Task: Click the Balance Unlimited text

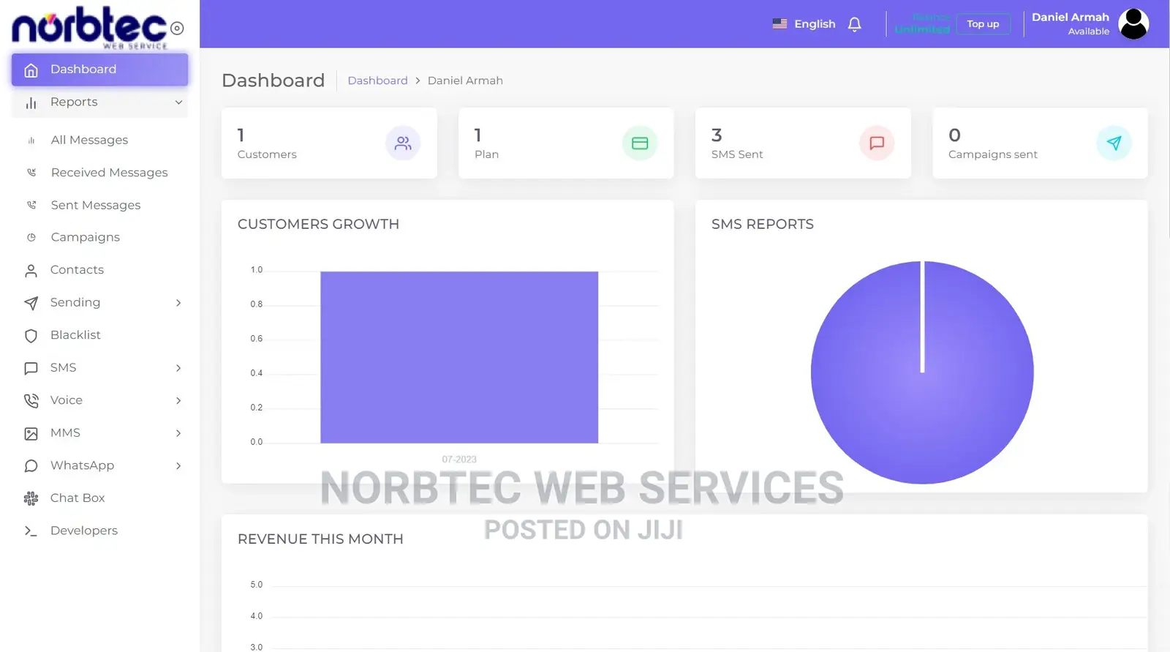Action: [x=922, y=23]
